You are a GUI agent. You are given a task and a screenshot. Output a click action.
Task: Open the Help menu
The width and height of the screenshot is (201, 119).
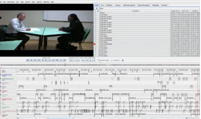52,2
